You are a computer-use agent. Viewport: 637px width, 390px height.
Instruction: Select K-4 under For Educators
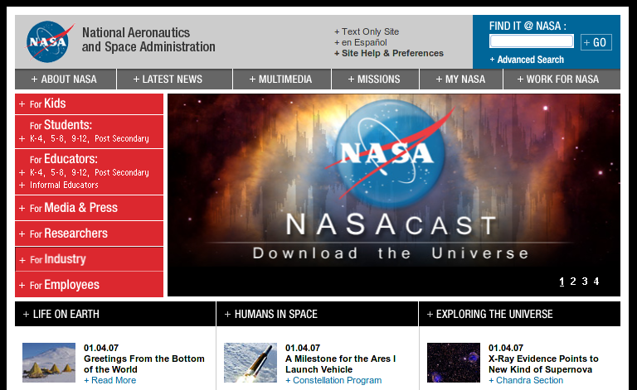click(x=36, y=173)
